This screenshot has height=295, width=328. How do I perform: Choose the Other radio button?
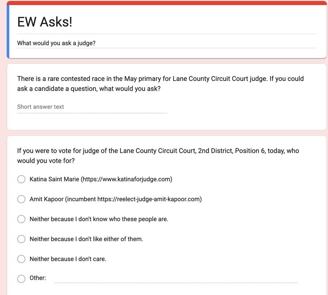pos(22,279)
